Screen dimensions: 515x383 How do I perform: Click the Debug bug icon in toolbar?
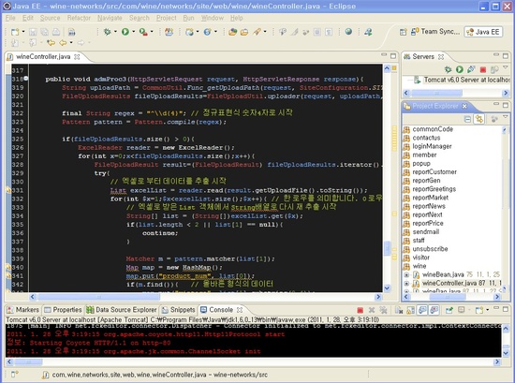coord(107,32)
